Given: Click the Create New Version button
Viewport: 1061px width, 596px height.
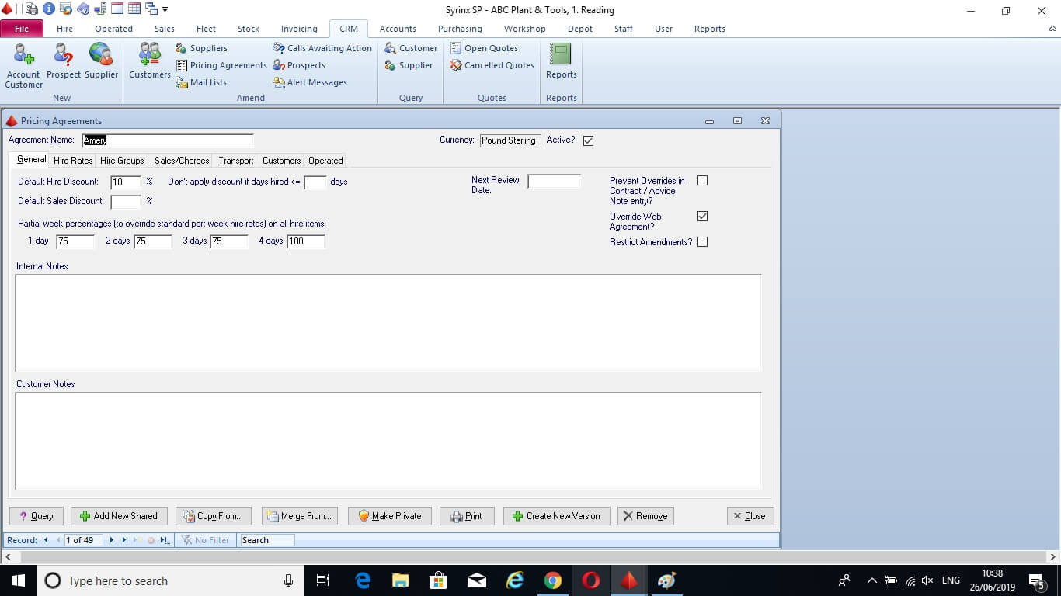Looking at the screenshot, I should coord(555,516).
